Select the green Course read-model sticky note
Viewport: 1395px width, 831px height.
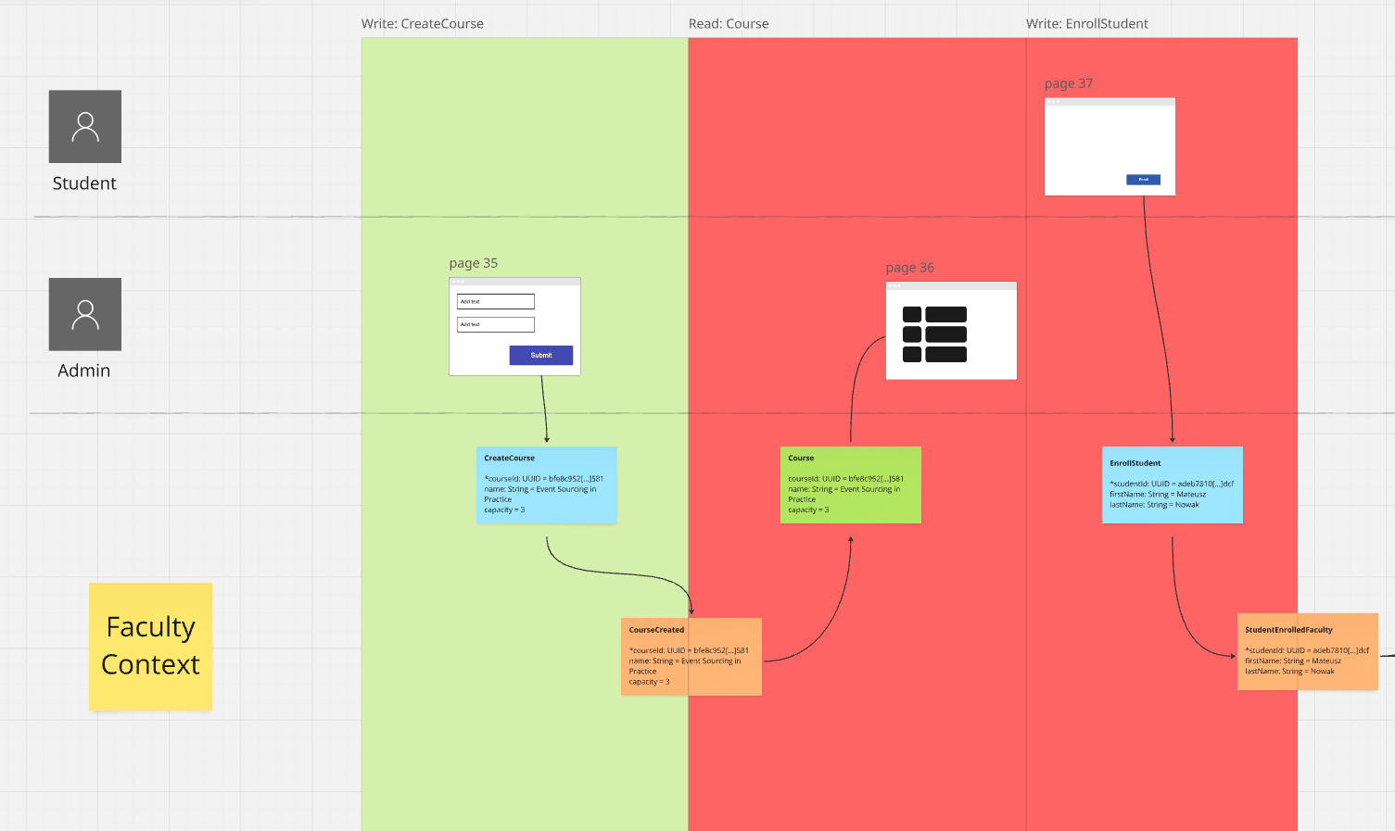point(849,485)
